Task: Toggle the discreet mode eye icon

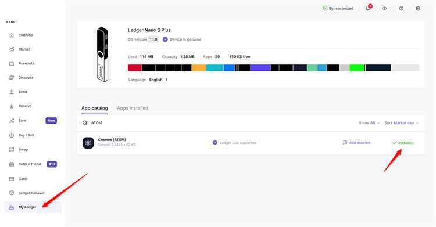Action: [384, 8]
